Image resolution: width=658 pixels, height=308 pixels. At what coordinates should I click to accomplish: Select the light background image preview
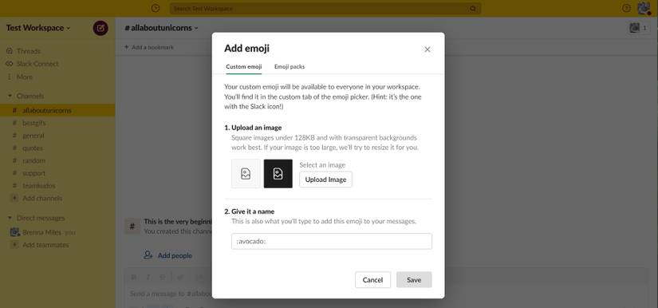[246, 173]
